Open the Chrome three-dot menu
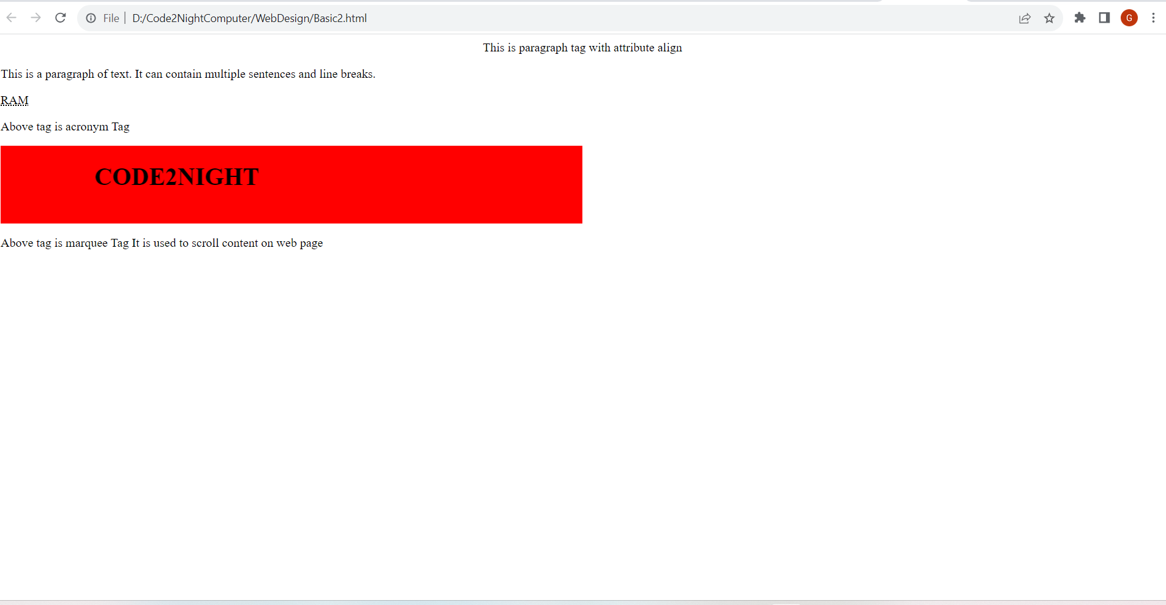Viewport: 1166px width, 605px height. (1153, 18)
